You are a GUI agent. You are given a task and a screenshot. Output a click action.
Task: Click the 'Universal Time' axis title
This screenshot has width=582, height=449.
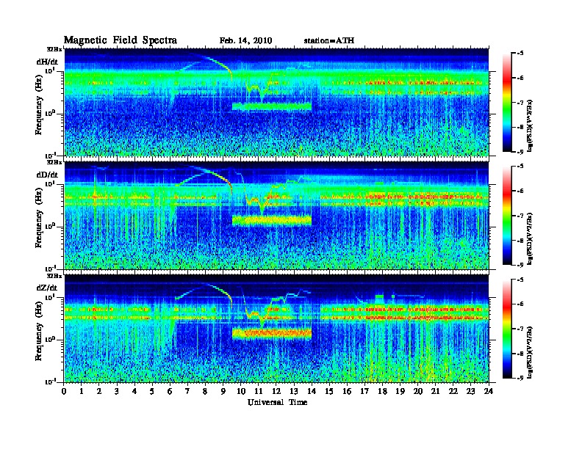pos(277,402)
